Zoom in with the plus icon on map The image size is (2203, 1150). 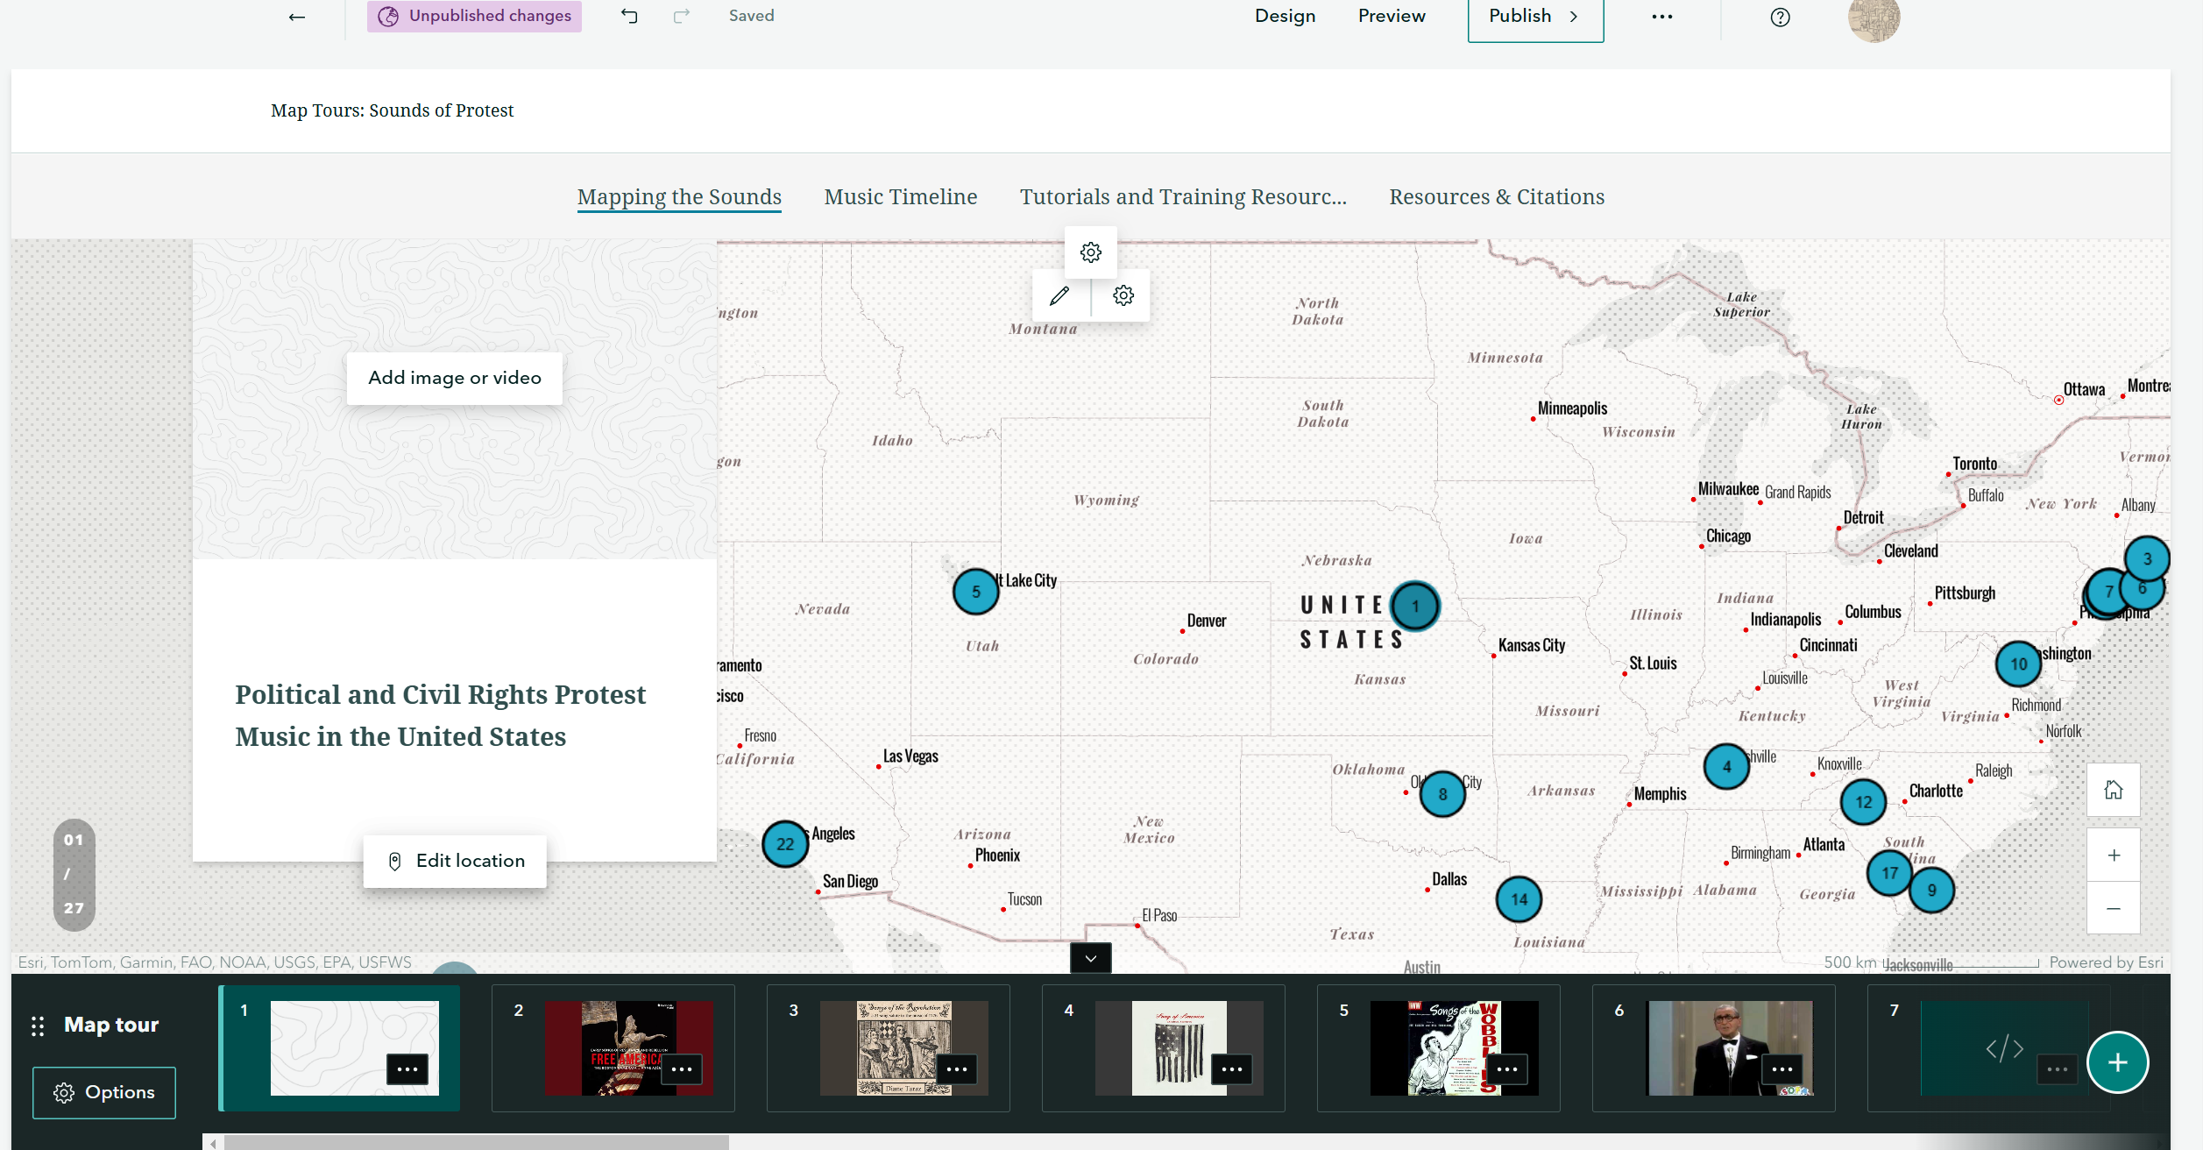[x=2113, y=855]
